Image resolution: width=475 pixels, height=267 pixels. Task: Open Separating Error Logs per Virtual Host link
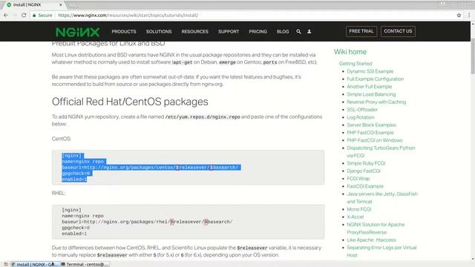[381, 251]
